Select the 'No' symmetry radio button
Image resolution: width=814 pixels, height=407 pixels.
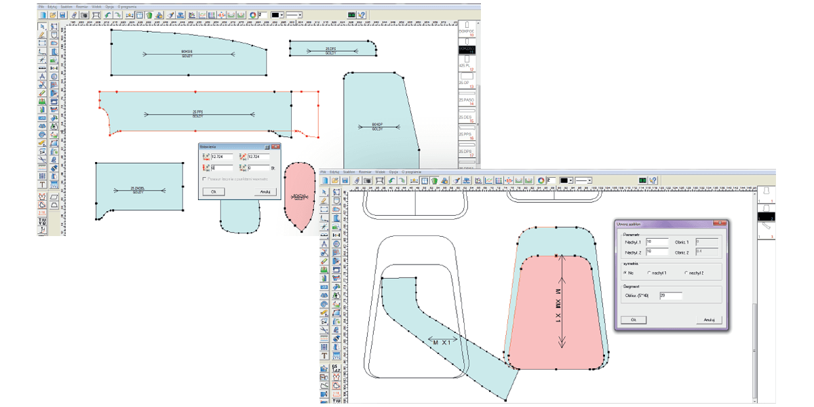coord(623,273)
